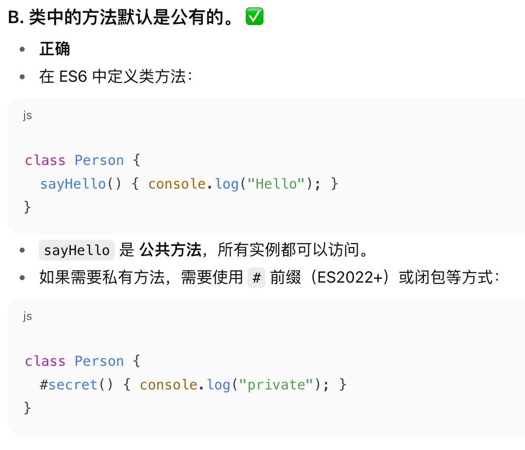Click closing brace of second code block
The width and height of the screenshot is (525, 450).
click(28, 408)
